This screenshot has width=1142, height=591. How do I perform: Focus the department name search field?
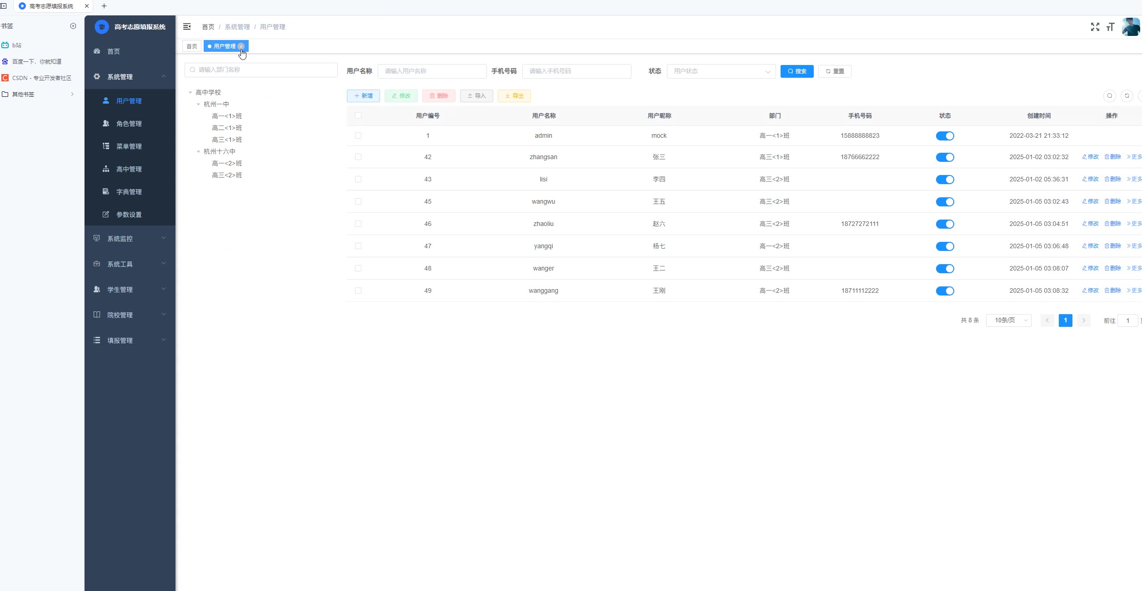[261, 70]
